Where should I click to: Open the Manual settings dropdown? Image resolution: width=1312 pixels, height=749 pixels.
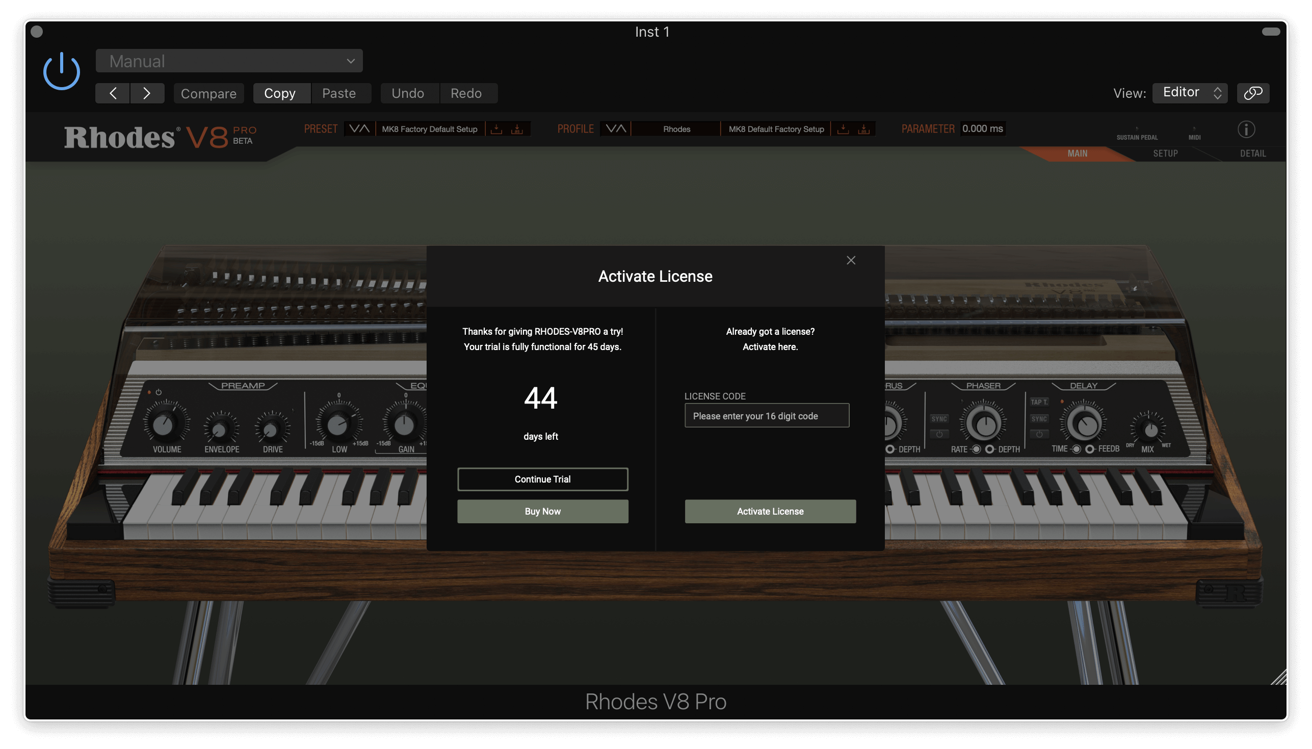229,61
